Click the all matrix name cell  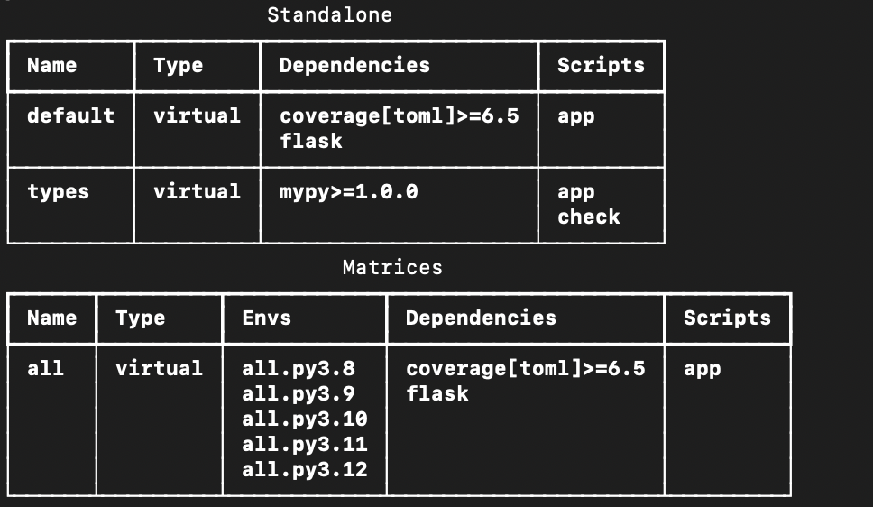point(45,369)
